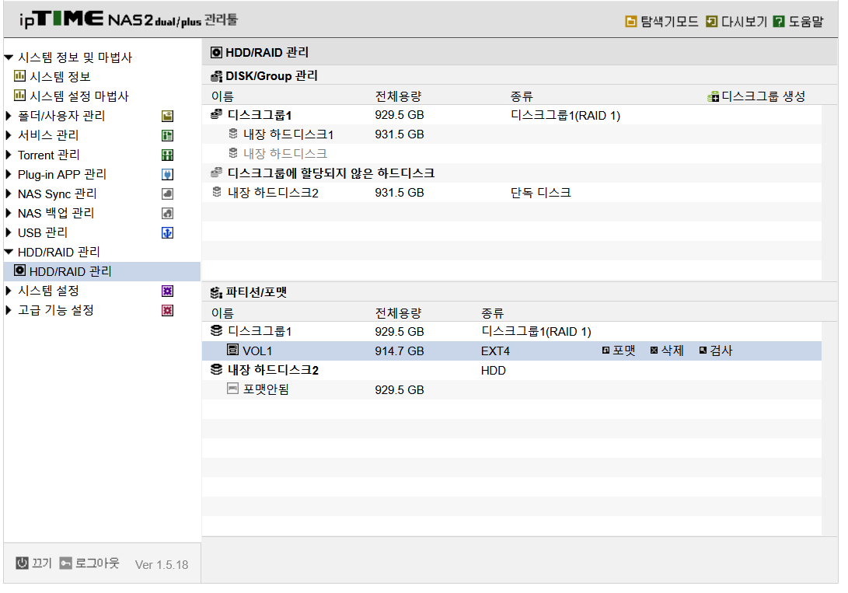Click the VOL1 volume icon
Viewport: 848px width, 593px height.
tap(232, 350)
